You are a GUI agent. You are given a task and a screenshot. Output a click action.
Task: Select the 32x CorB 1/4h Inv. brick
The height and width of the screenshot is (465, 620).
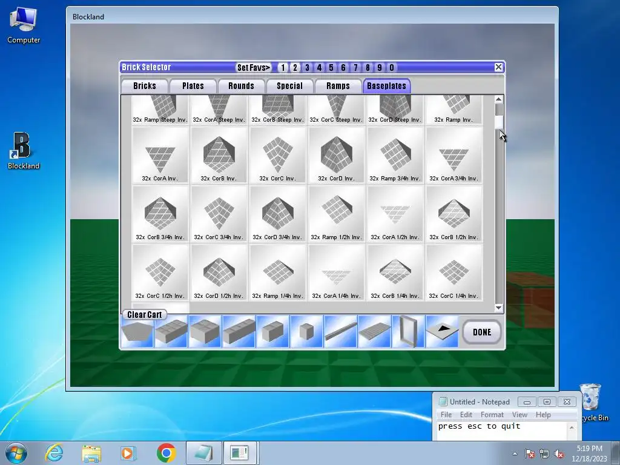pos(395,272)
